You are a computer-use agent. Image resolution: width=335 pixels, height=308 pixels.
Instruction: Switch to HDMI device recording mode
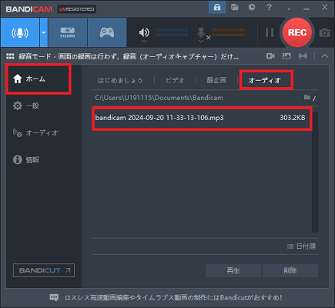click(x=68, y=32)
